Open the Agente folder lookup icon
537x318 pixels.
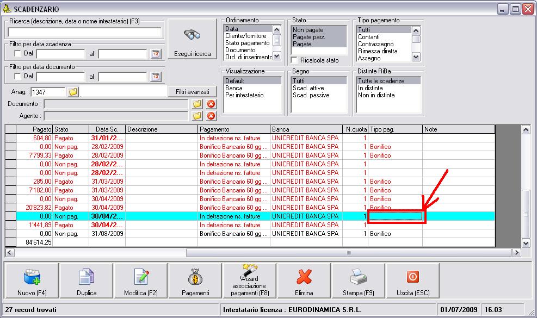click(197, 116)
